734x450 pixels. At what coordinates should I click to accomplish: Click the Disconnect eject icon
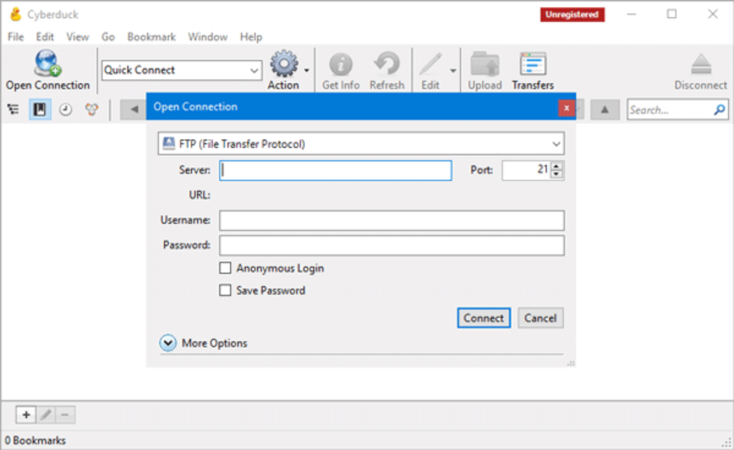[x=701, y=65]
